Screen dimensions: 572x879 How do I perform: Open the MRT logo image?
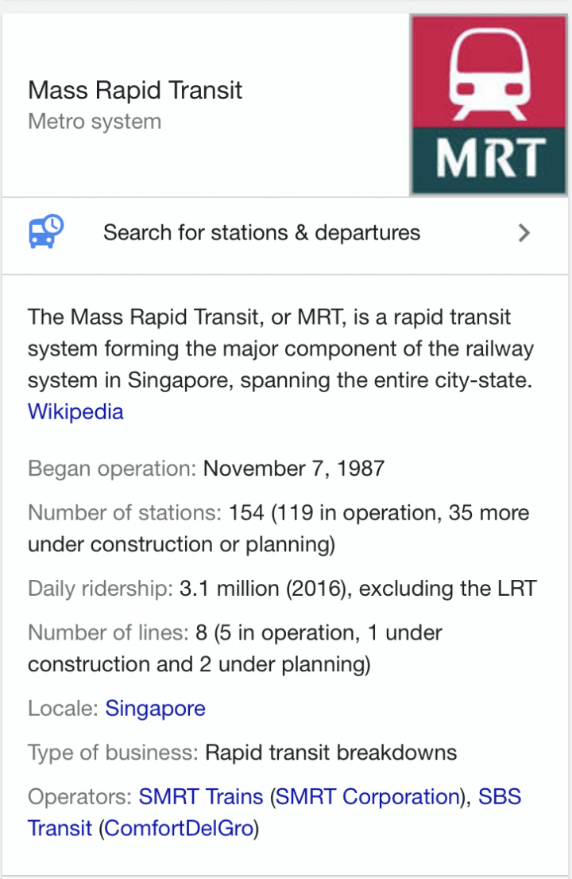489,105
